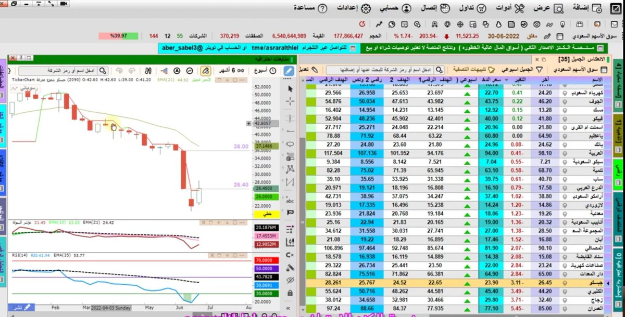Click the magnifier search icon in chart toolbar
This screenshot has height=317, width=625.
103,71
